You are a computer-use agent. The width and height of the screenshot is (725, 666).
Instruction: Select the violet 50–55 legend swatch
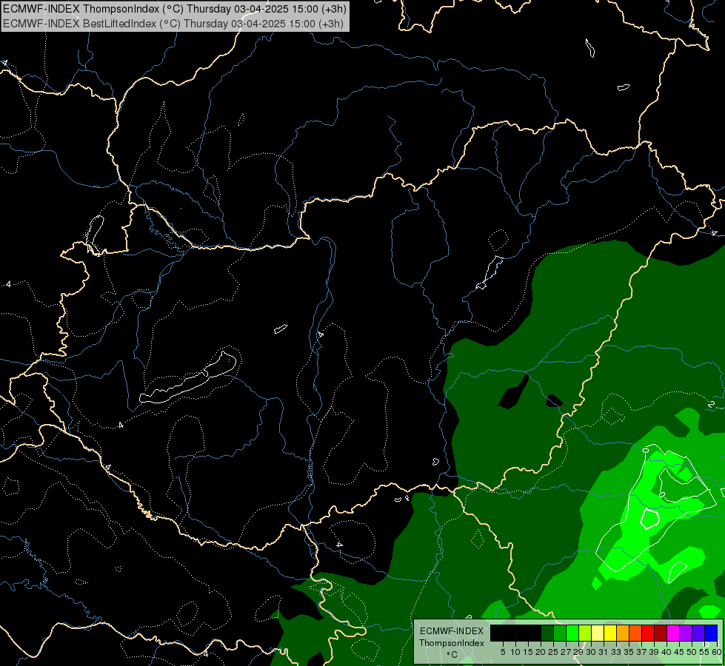coord(698,633)
